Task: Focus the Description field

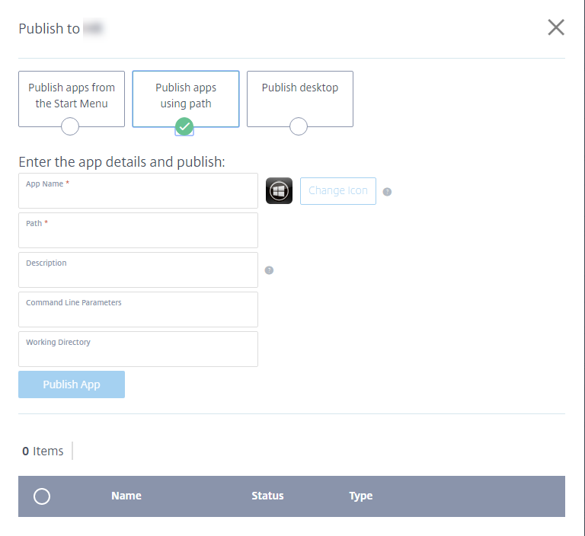Action: (138, 270)
